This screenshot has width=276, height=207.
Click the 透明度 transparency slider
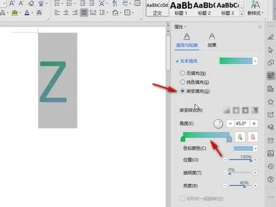point(240,172)
